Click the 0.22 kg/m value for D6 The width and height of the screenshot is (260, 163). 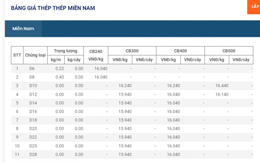(60, 69)
